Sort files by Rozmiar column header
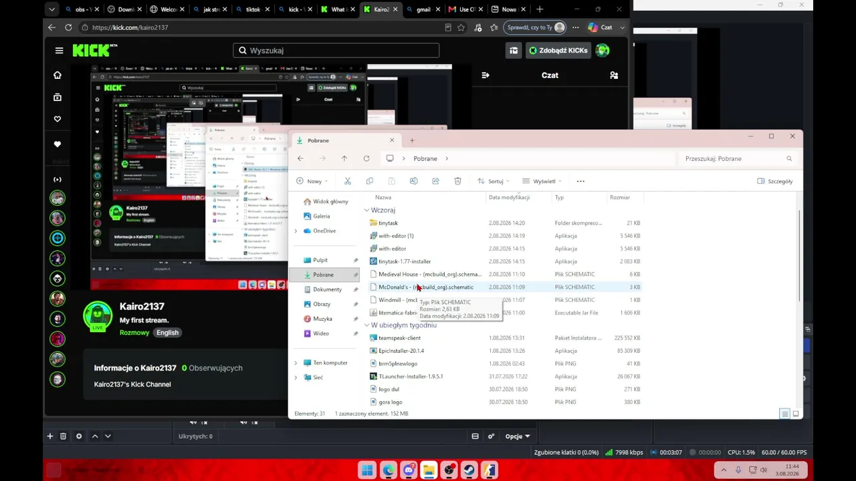The width and height of the screenshot is (856, 481). [619, 197]
